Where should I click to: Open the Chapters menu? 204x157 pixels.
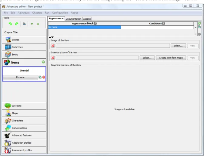(37, 13)
